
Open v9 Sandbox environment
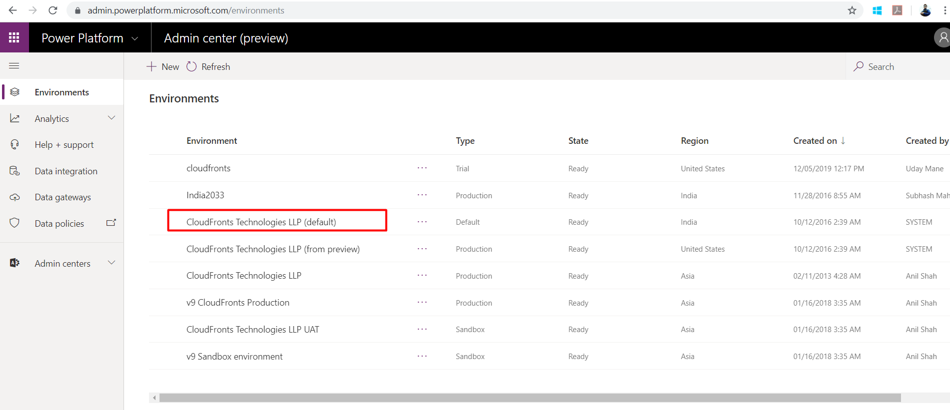point(234,357)
